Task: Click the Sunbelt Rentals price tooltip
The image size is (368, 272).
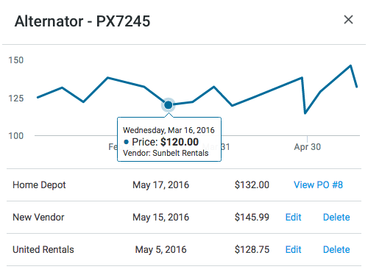Action: point(169,140)
